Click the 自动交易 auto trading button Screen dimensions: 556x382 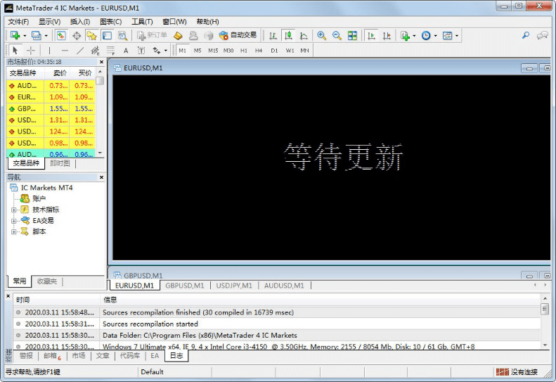pyautogui.click(x=238, y=35)
